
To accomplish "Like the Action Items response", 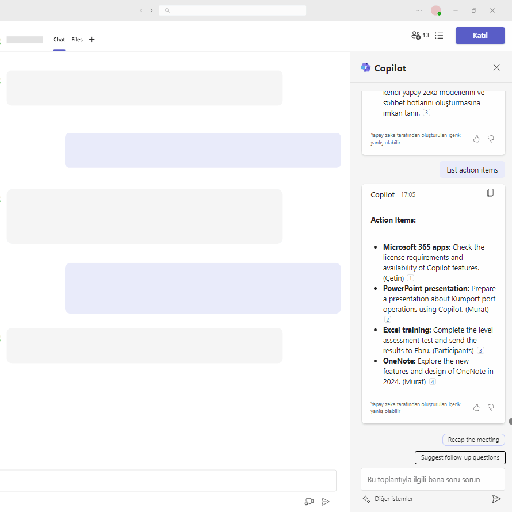I will [476, 407].
